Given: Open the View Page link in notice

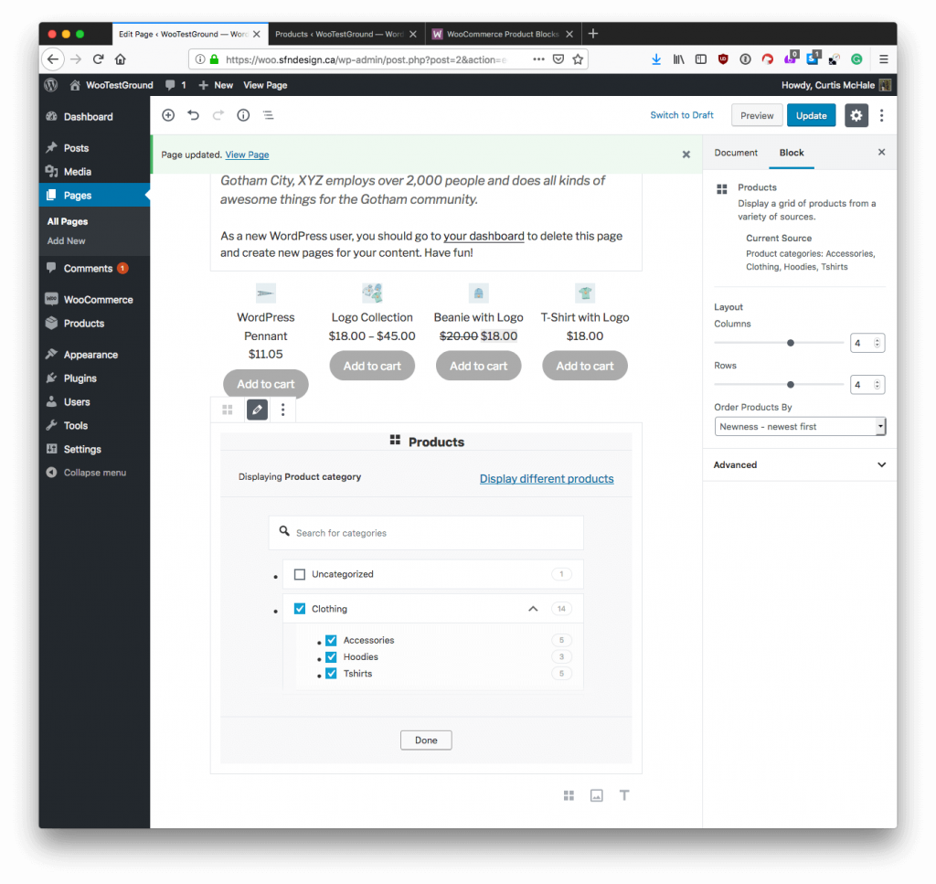Looking at the screenshot, I should click(x=247, y=154).
